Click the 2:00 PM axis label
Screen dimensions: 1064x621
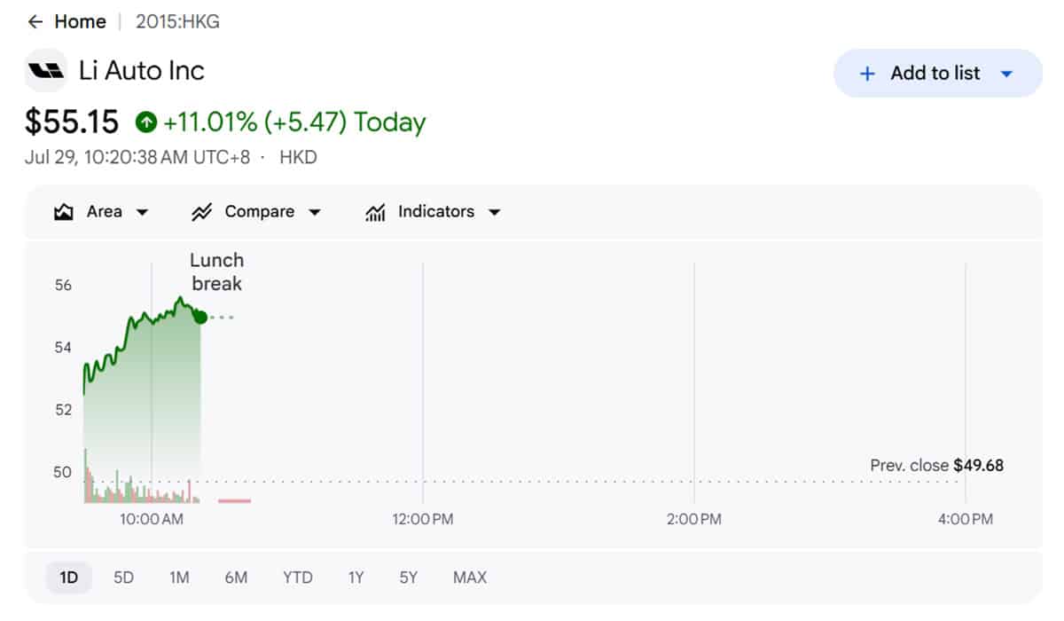point(694,519)
